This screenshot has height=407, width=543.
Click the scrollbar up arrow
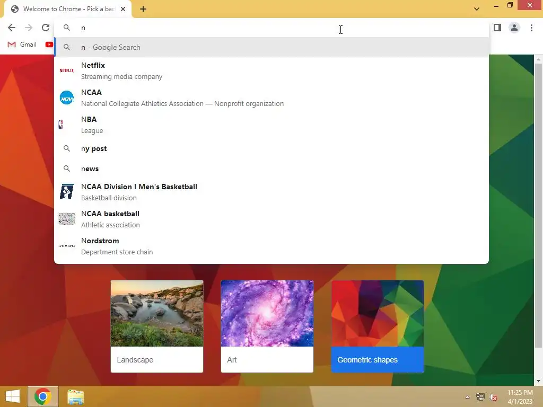click(x=538, y=59)
